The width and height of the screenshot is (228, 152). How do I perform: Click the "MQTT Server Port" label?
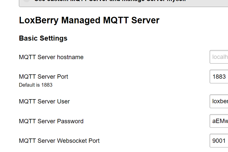point(44,77)
